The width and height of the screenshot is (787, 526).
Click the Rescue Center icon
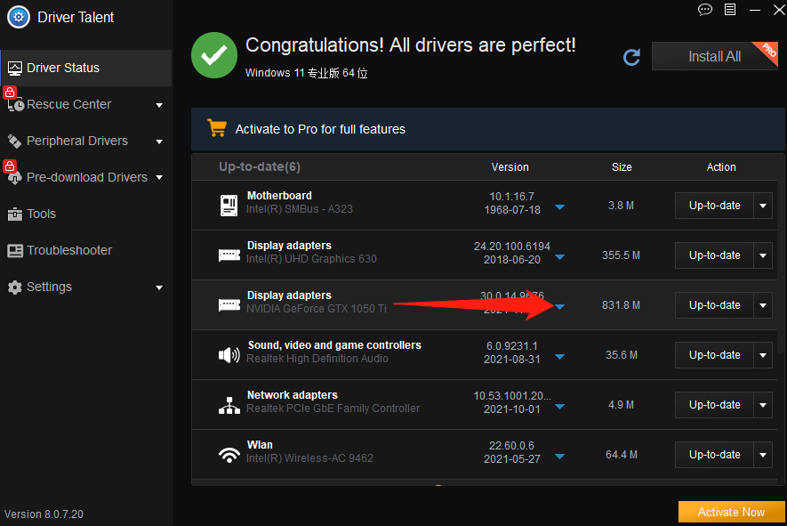click(x=15, y=104)
